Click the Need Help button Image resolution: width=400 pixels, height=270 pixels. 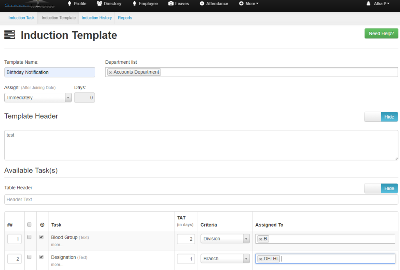(381, 33)
